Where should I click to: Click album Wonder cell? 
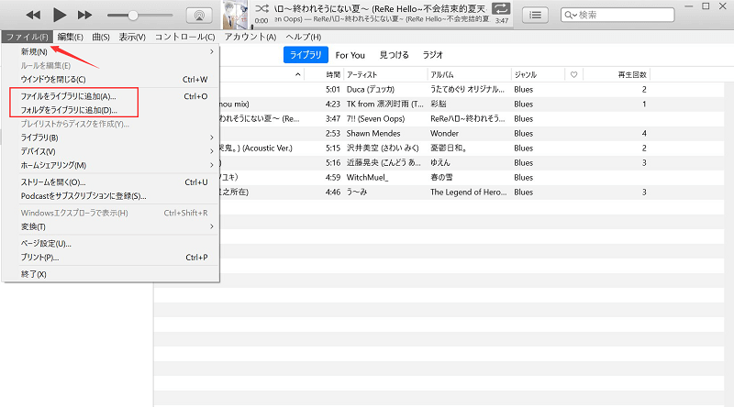(444, 133)
